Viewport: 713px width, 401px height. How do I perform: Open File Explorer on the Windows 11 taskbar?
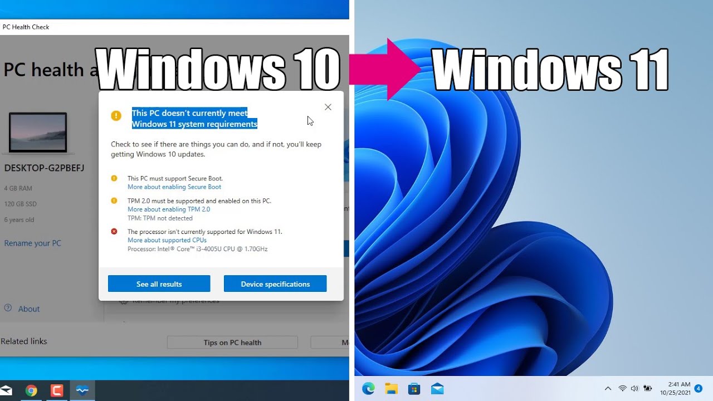point(391,389)
